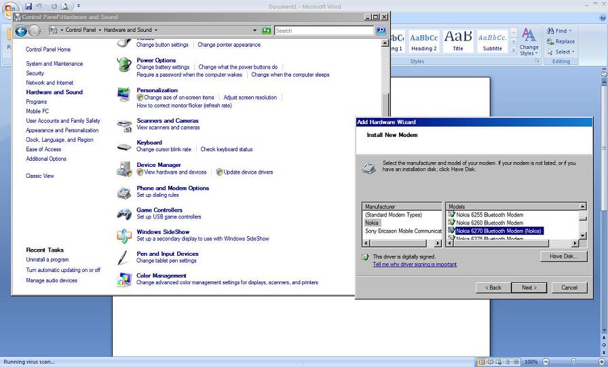608x367 pixels.
Task: Select Nokia 6255 Bluetooth Modem
Action: (x=489, y=214)
